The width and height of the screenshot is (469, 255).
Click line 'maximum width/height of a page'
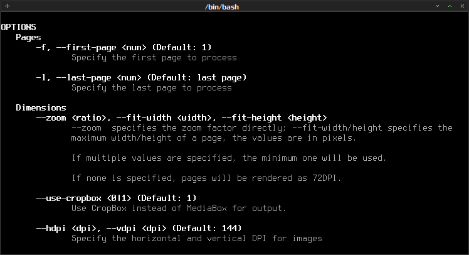point(214,138)
